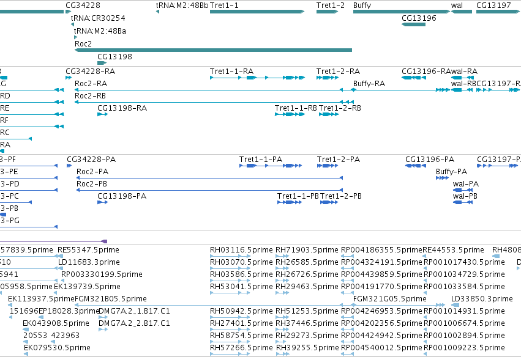Viewport: 521px width, 357px height.
Task: Select the CG13198 gene bar
Action: (x=102, y=63)
